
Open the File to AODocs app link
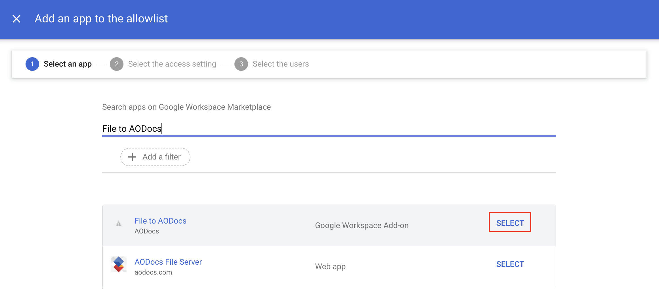pyautogui.click(x=161, y=221)
